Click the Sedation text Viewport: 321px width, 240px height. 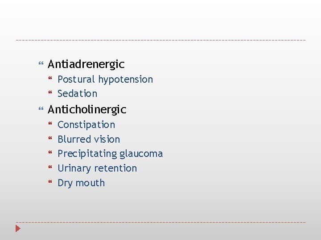click(x=77, y=94)
